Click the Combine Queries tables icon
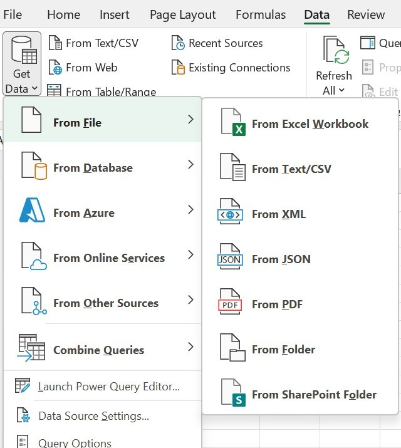The height and width of the screenshot is (448, 401). [31, 348]
